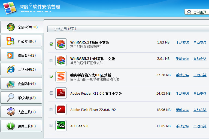This screenshot has width=209, height=139.
Task: Click the media player icon for 媒体播放
Action: pyautogui.click(x=10, y=55)
